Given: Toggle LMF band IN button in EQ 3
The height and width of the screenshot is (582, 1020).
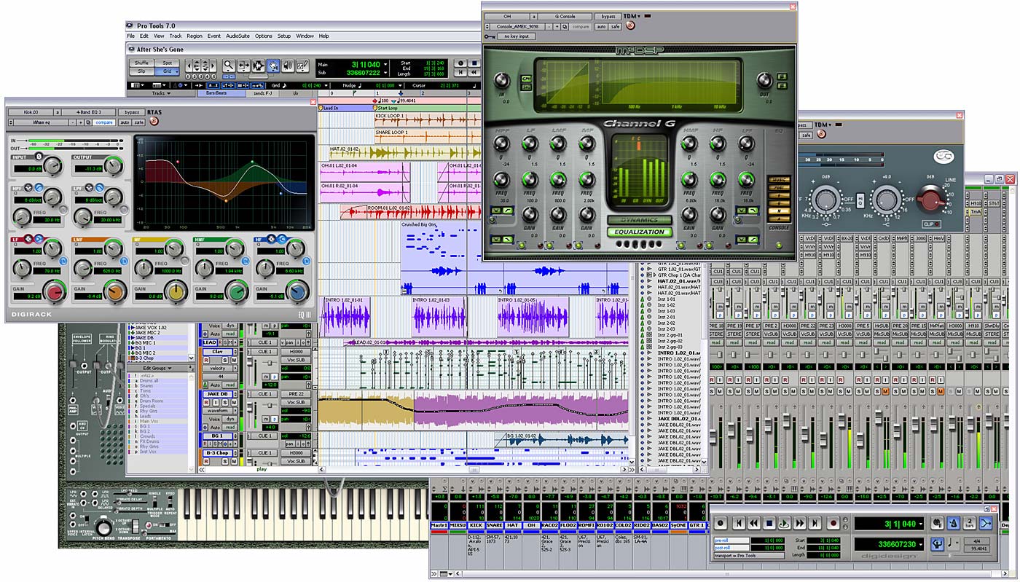Looking at the screenshot, I should coord(125,261).
